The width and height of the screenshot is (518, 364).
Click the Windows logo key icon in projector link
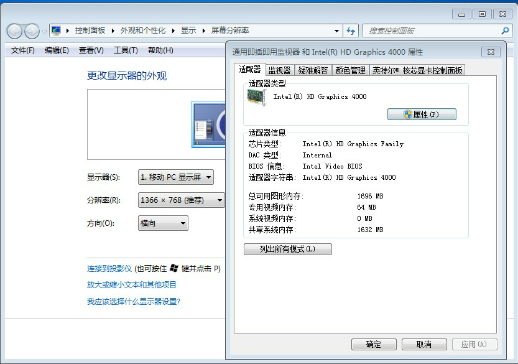click(x=173, y=268)
